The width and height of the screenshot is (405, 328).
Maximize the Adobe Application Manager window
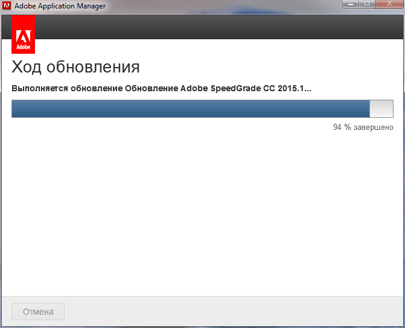367,4
